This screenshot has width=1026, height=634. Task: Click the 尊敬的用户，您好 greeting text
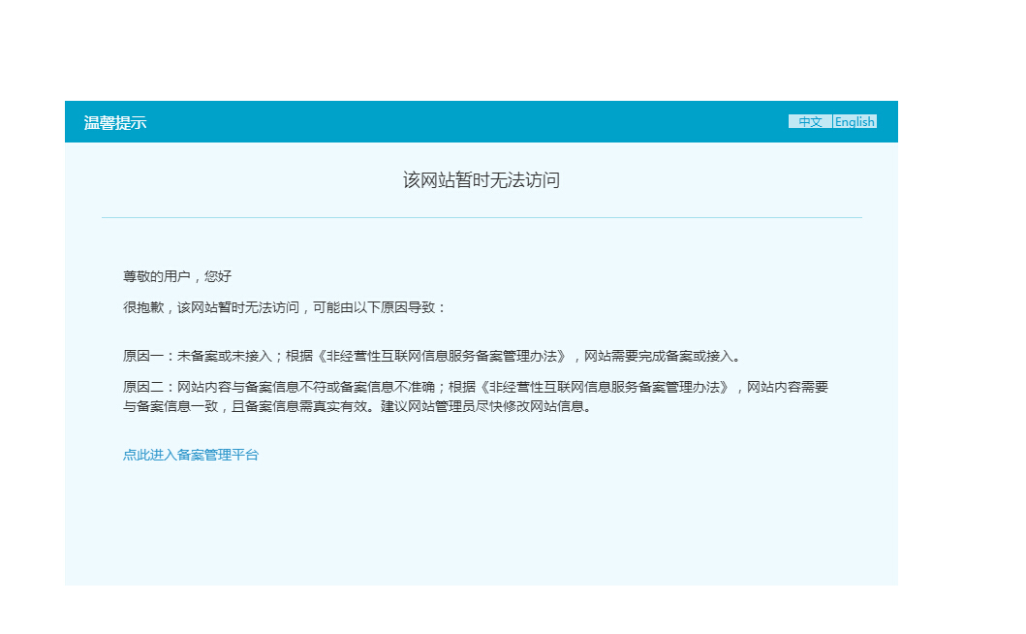click(177, 276)
